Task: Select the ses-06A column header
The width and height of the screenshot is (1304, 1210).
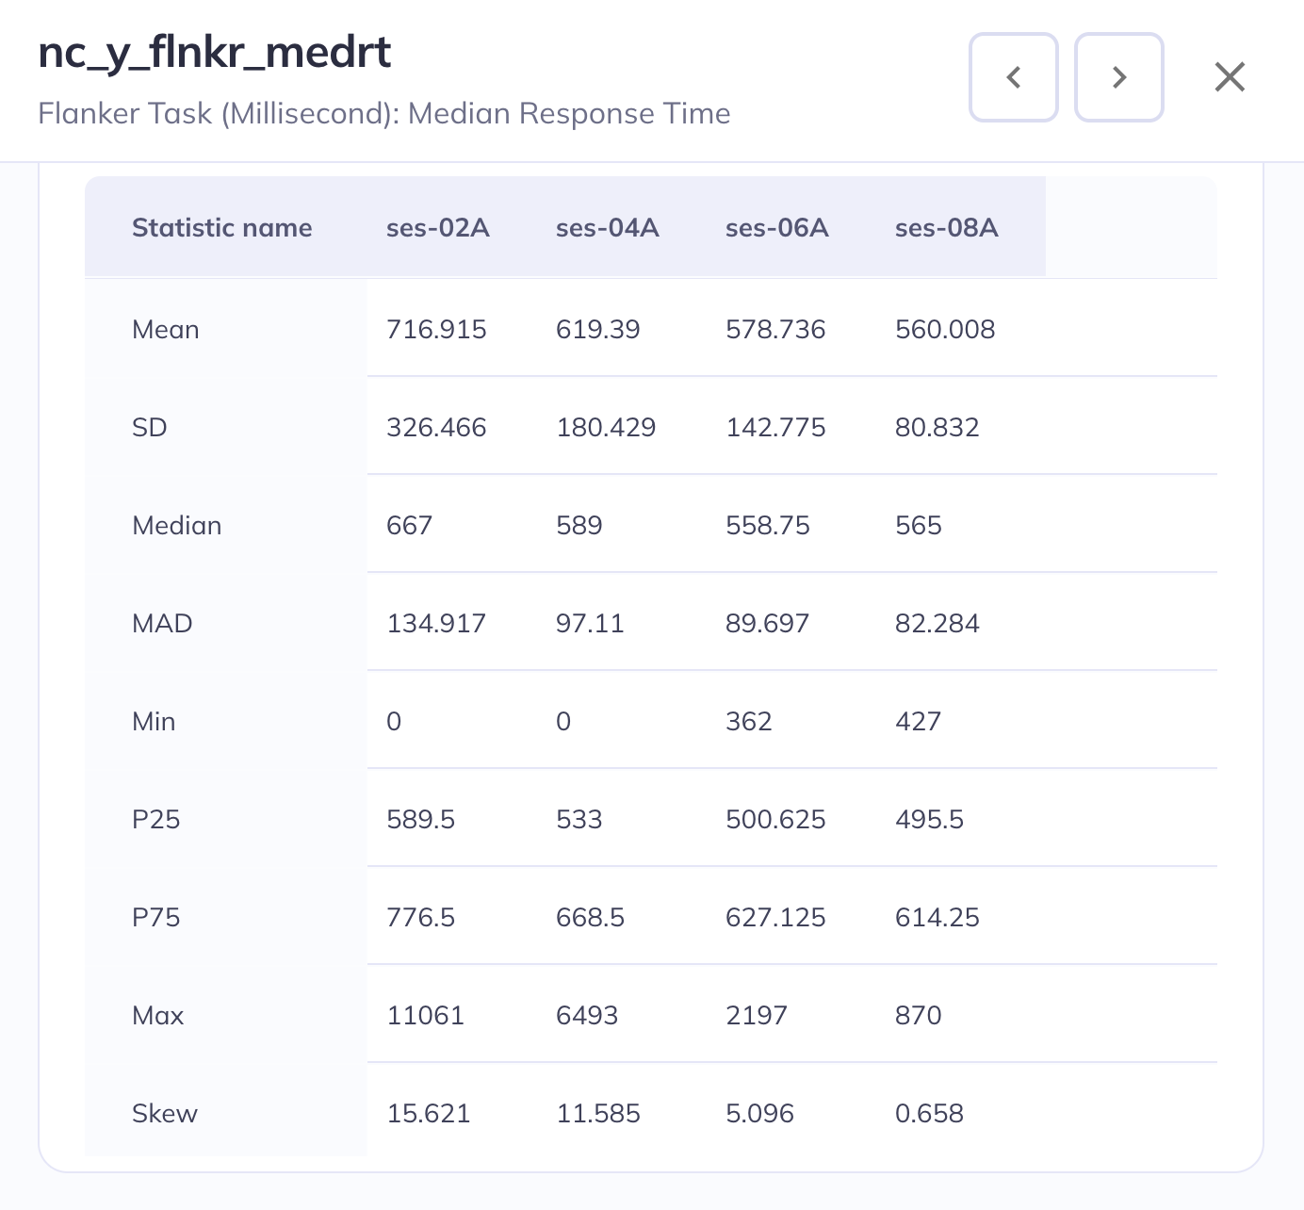Action: click(777, 227)
